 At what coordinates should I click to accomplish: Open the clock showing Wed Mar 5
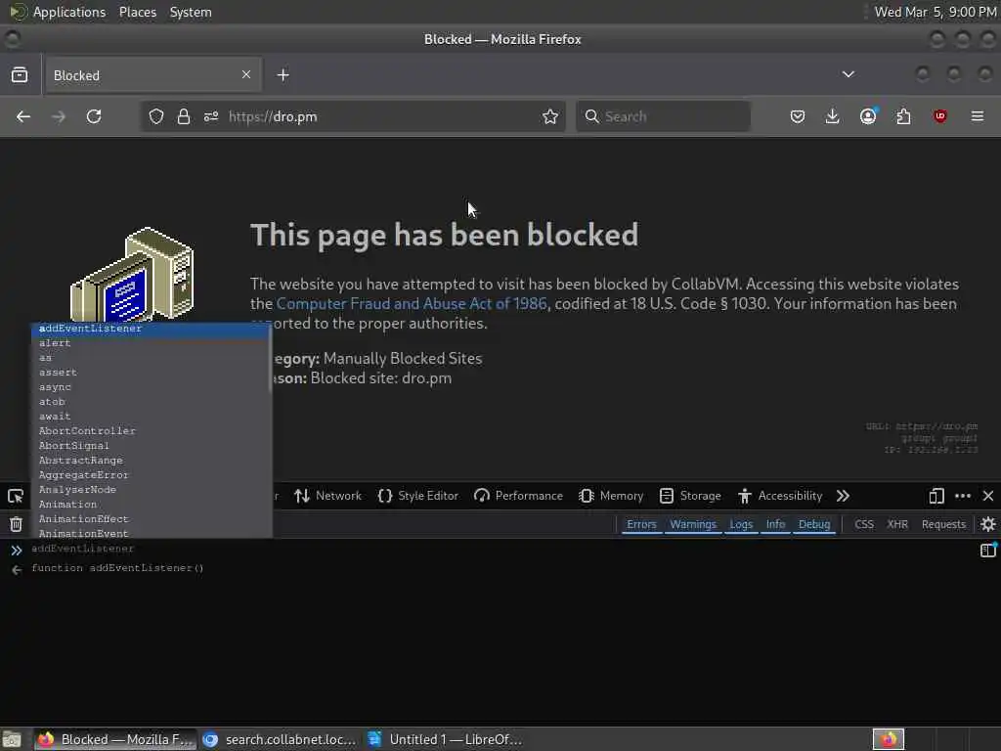[x=936, y=12]
